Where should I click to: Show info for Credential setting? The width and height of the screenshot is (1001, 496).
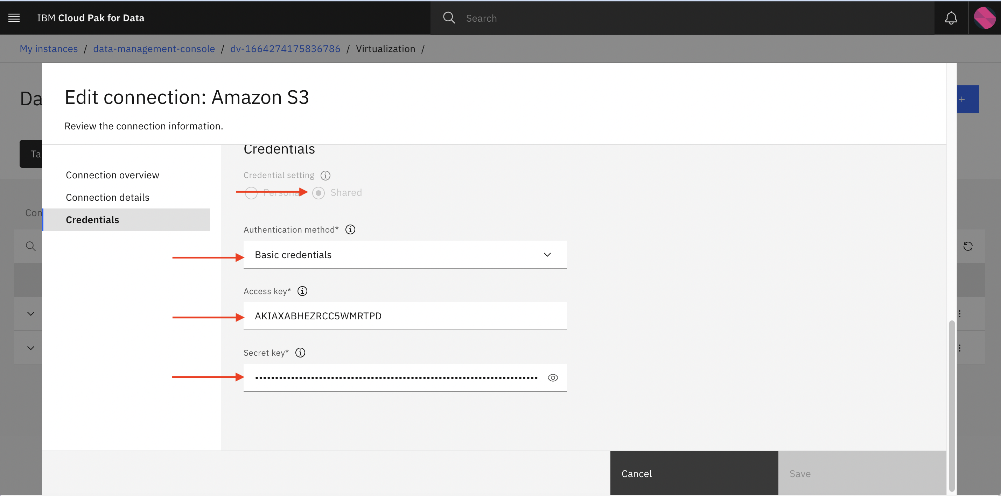(325, 176)
